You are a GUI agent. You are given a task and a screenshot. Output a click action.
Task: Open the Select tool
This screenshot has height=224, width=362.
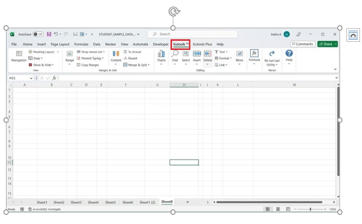point(186,57)
